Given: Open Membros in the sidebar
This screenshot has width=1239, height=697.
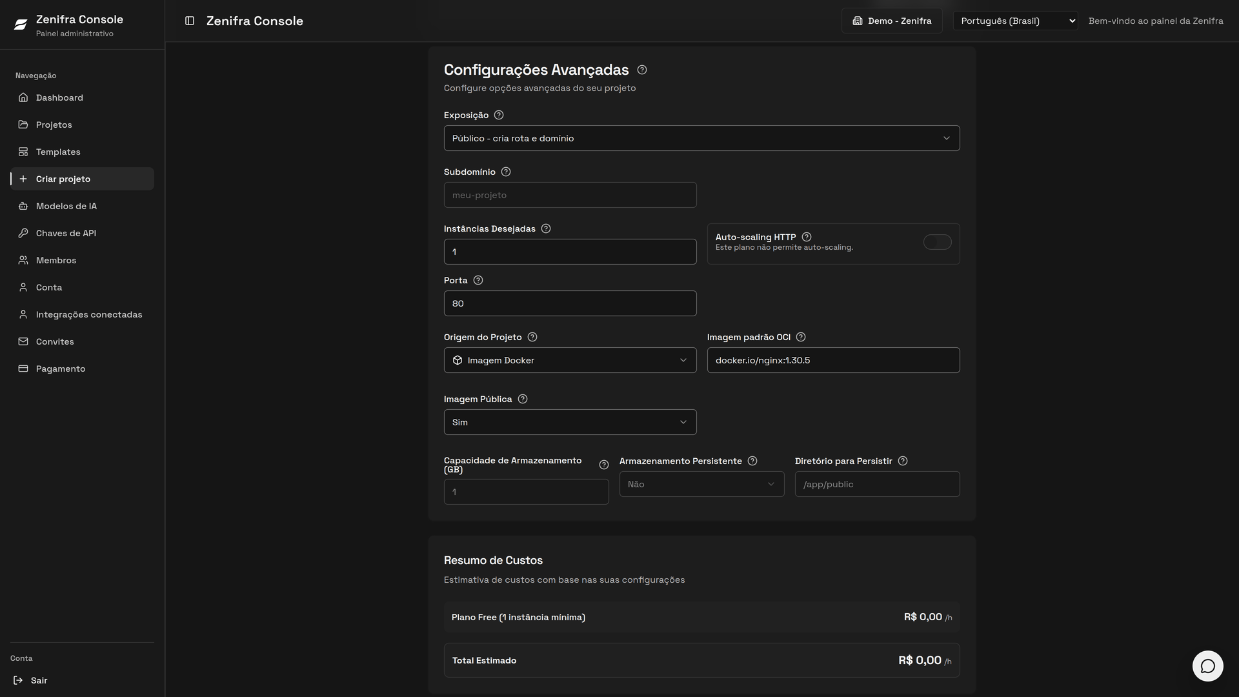Looking at the screenshot, I should point(82,260).
